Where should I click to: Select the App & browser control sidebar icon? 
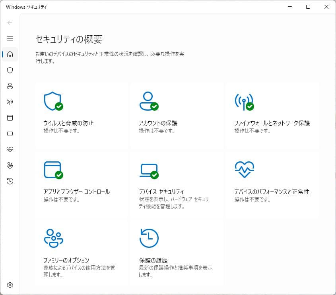10,118
